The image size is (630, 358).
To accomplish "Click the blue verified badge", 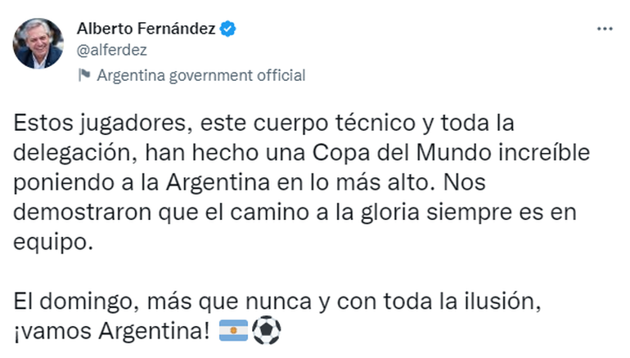I will (229, 29).
